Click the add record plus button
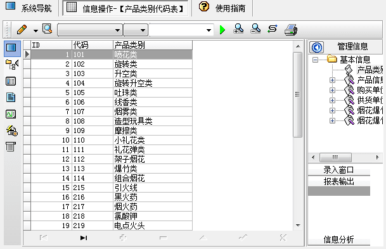The height and width of the screenshot is (249, 386). [123, 238]
